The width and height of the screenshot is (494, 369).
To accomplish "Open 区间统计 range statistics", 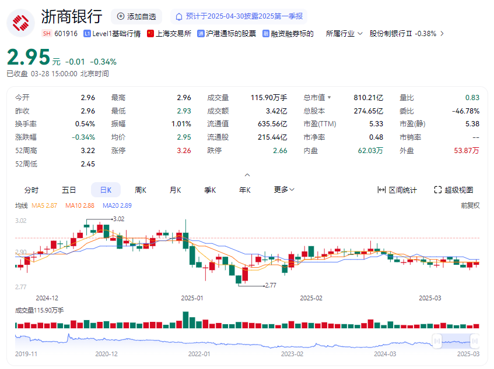I will (x=397, y=190).
